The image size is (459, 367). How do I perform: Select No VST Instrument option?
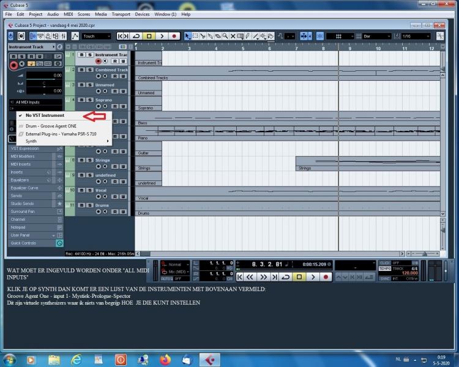point(64,116)
